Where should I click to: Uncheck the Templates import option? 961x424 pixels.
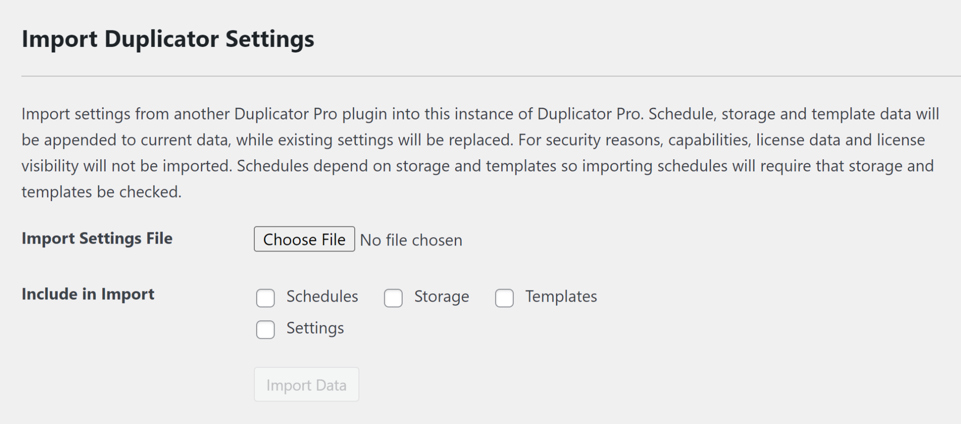pyautogui.click(x=505, y=298)
